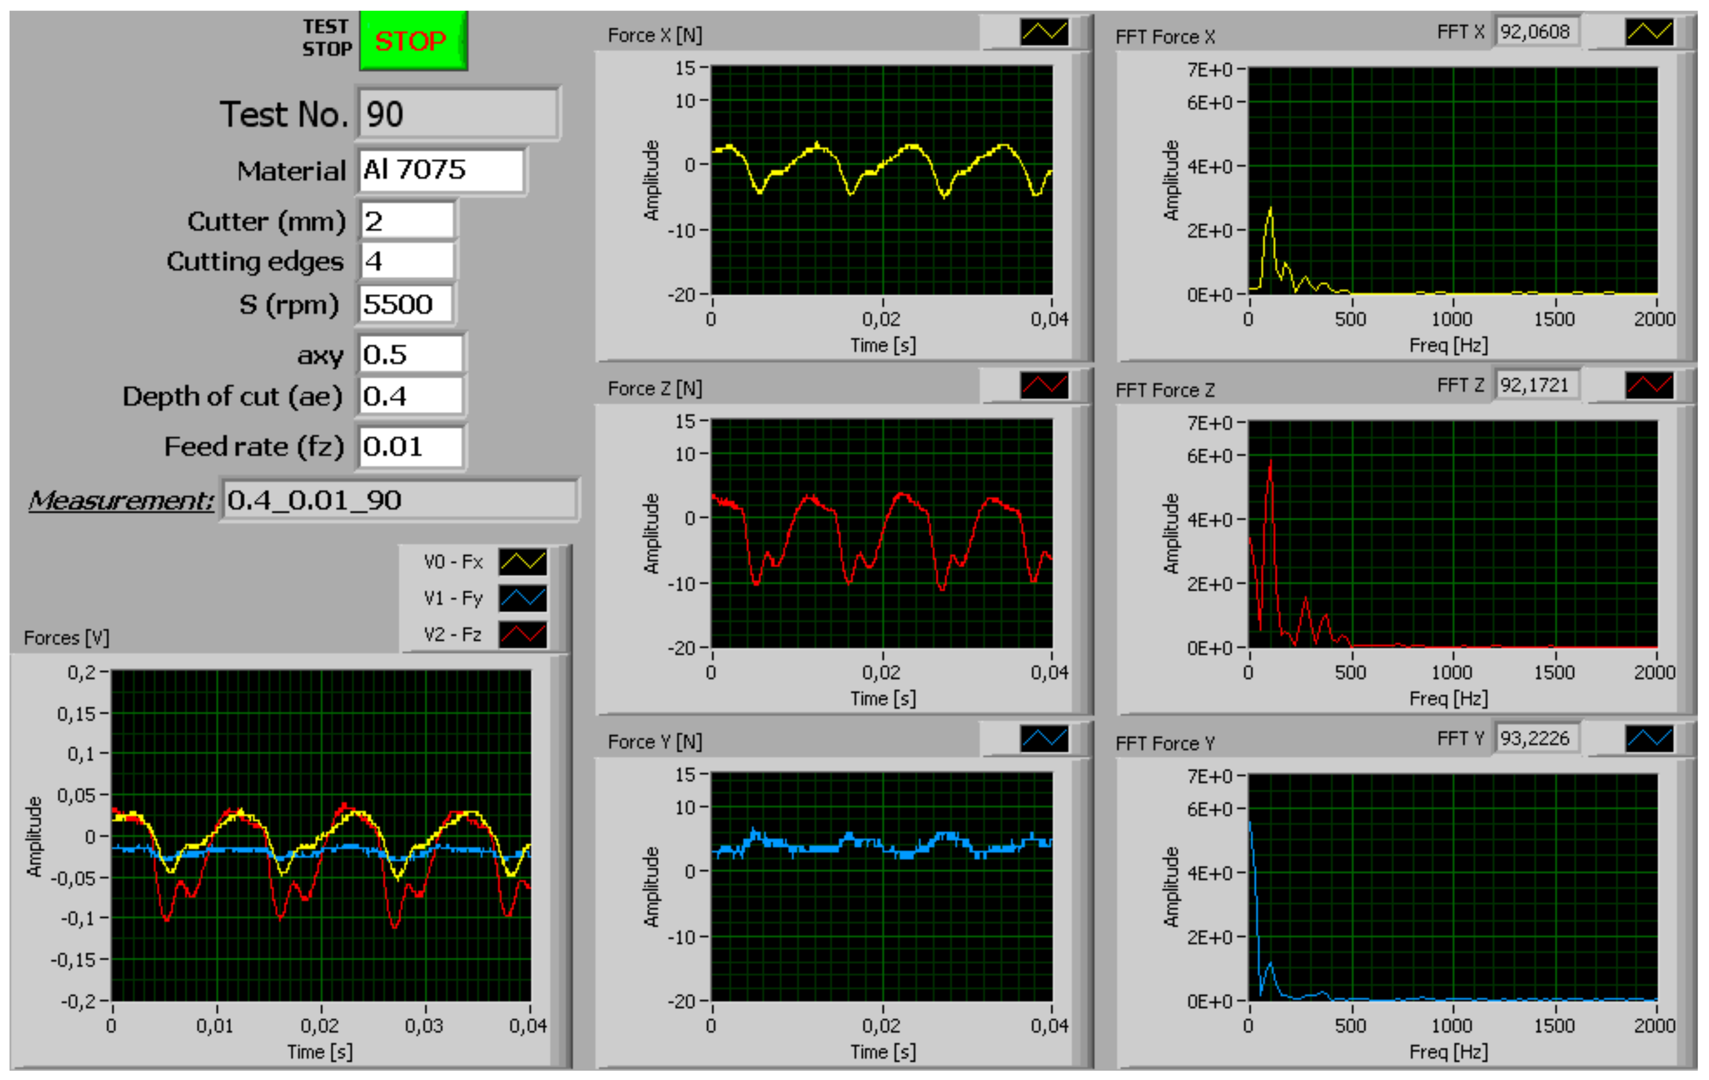
Task: Click the Depth of cut (ae) field
Action: tap(410, 396)
